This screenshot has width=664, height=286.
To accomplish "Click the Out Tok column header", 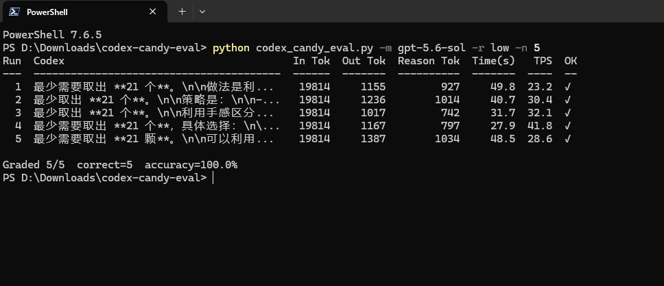I will [364, 61].
